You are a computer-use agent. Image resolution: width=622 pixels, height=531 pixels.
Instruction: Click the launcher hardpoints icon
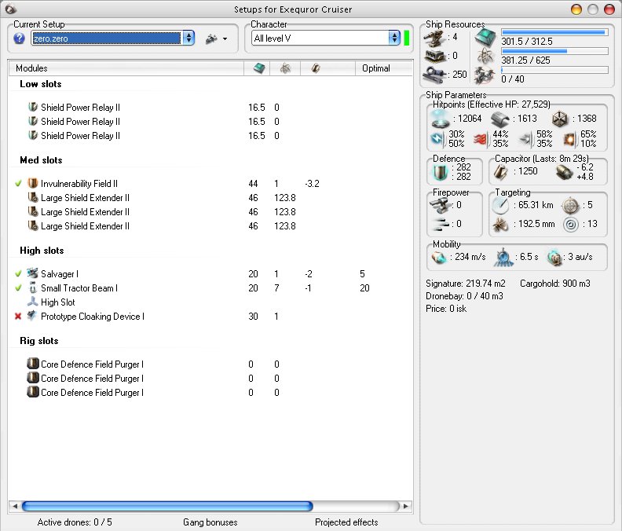pos(435,56)
